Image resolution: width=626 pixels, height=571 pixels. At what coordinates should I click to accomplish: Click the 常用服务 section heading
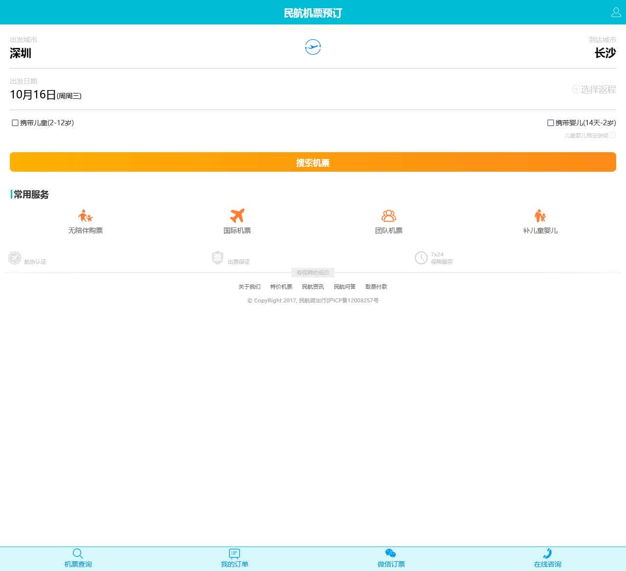[x=31, y=194]
